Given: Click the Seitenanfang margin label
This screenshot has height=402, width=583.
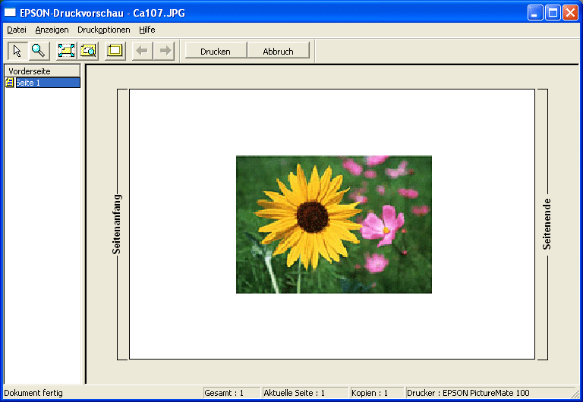Looking at the screenshot, I should tap(117, 224).
